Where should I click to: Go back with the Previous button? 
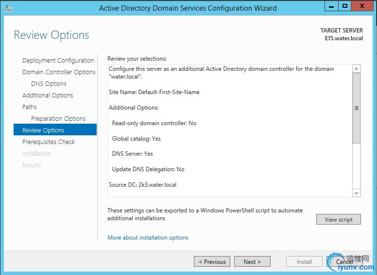213,262
